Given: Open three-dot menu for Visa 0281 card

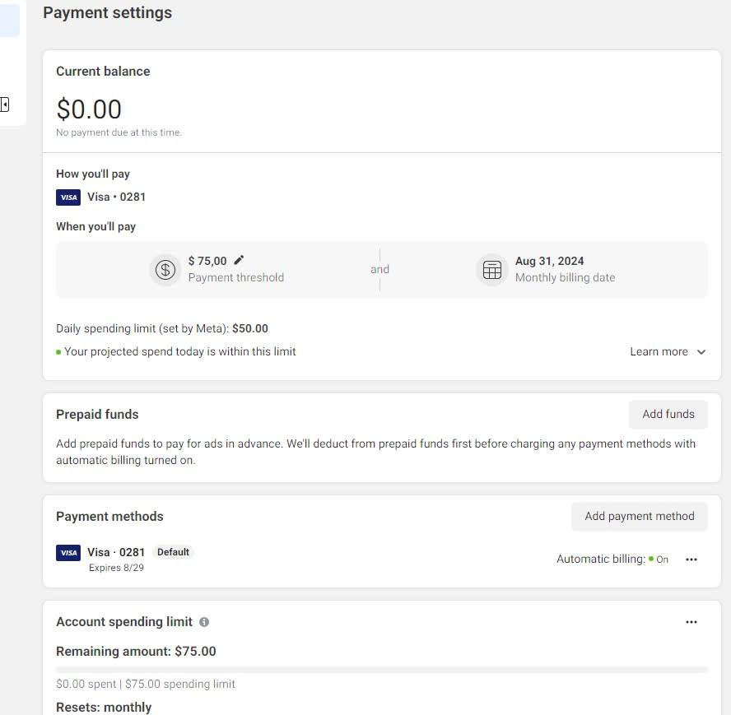Looking at the screenshot, I should (x=691, y=559).
